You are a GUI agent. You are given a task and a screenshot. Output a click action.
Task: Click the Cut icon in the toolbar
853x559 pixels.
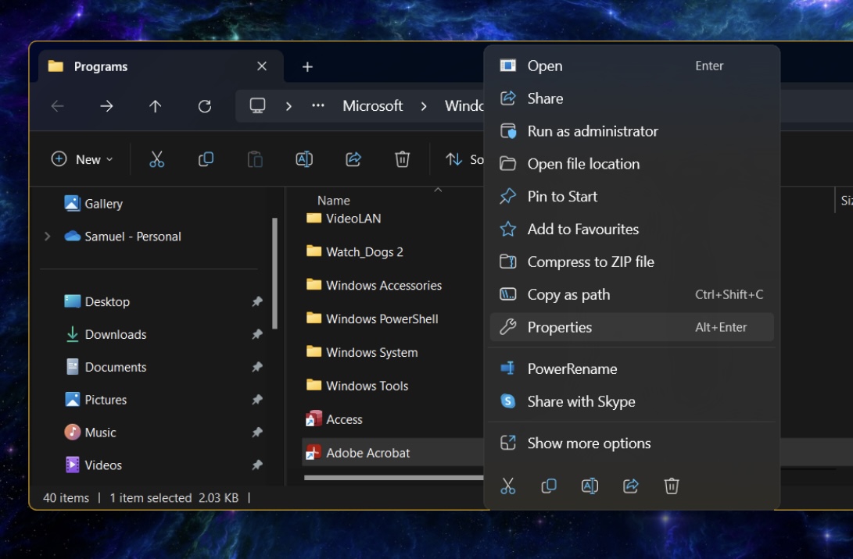(156, 159)
